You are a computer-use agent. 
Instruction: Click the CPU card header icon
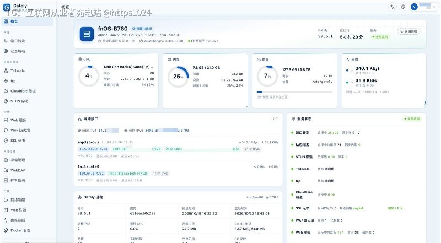point(80,60)
